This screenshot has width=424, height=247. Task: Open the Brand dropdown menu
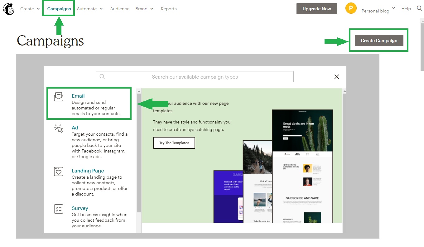(144, 9)
